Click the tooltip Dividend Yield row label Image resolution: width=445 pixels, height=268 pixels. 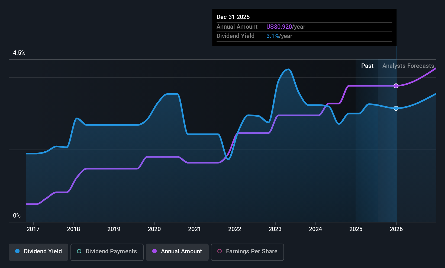tap(236, 36)
